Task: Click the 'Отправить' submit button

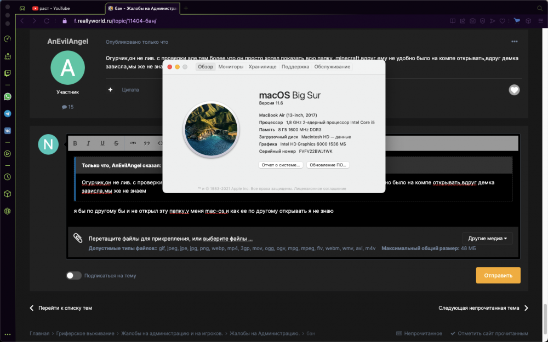Action: pos(498,275)
